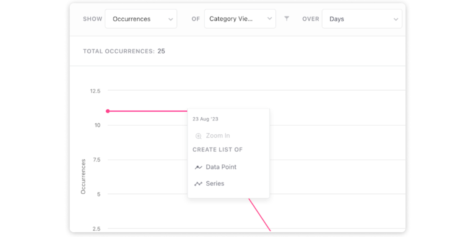
Task: Click the chevron on the Days dropdown
Action: click(x=395, y=19)
